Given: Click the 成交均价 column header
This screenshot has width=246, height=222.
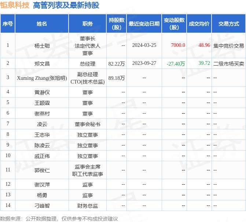Looking at the screenshot, I should [x=199, y=24].
